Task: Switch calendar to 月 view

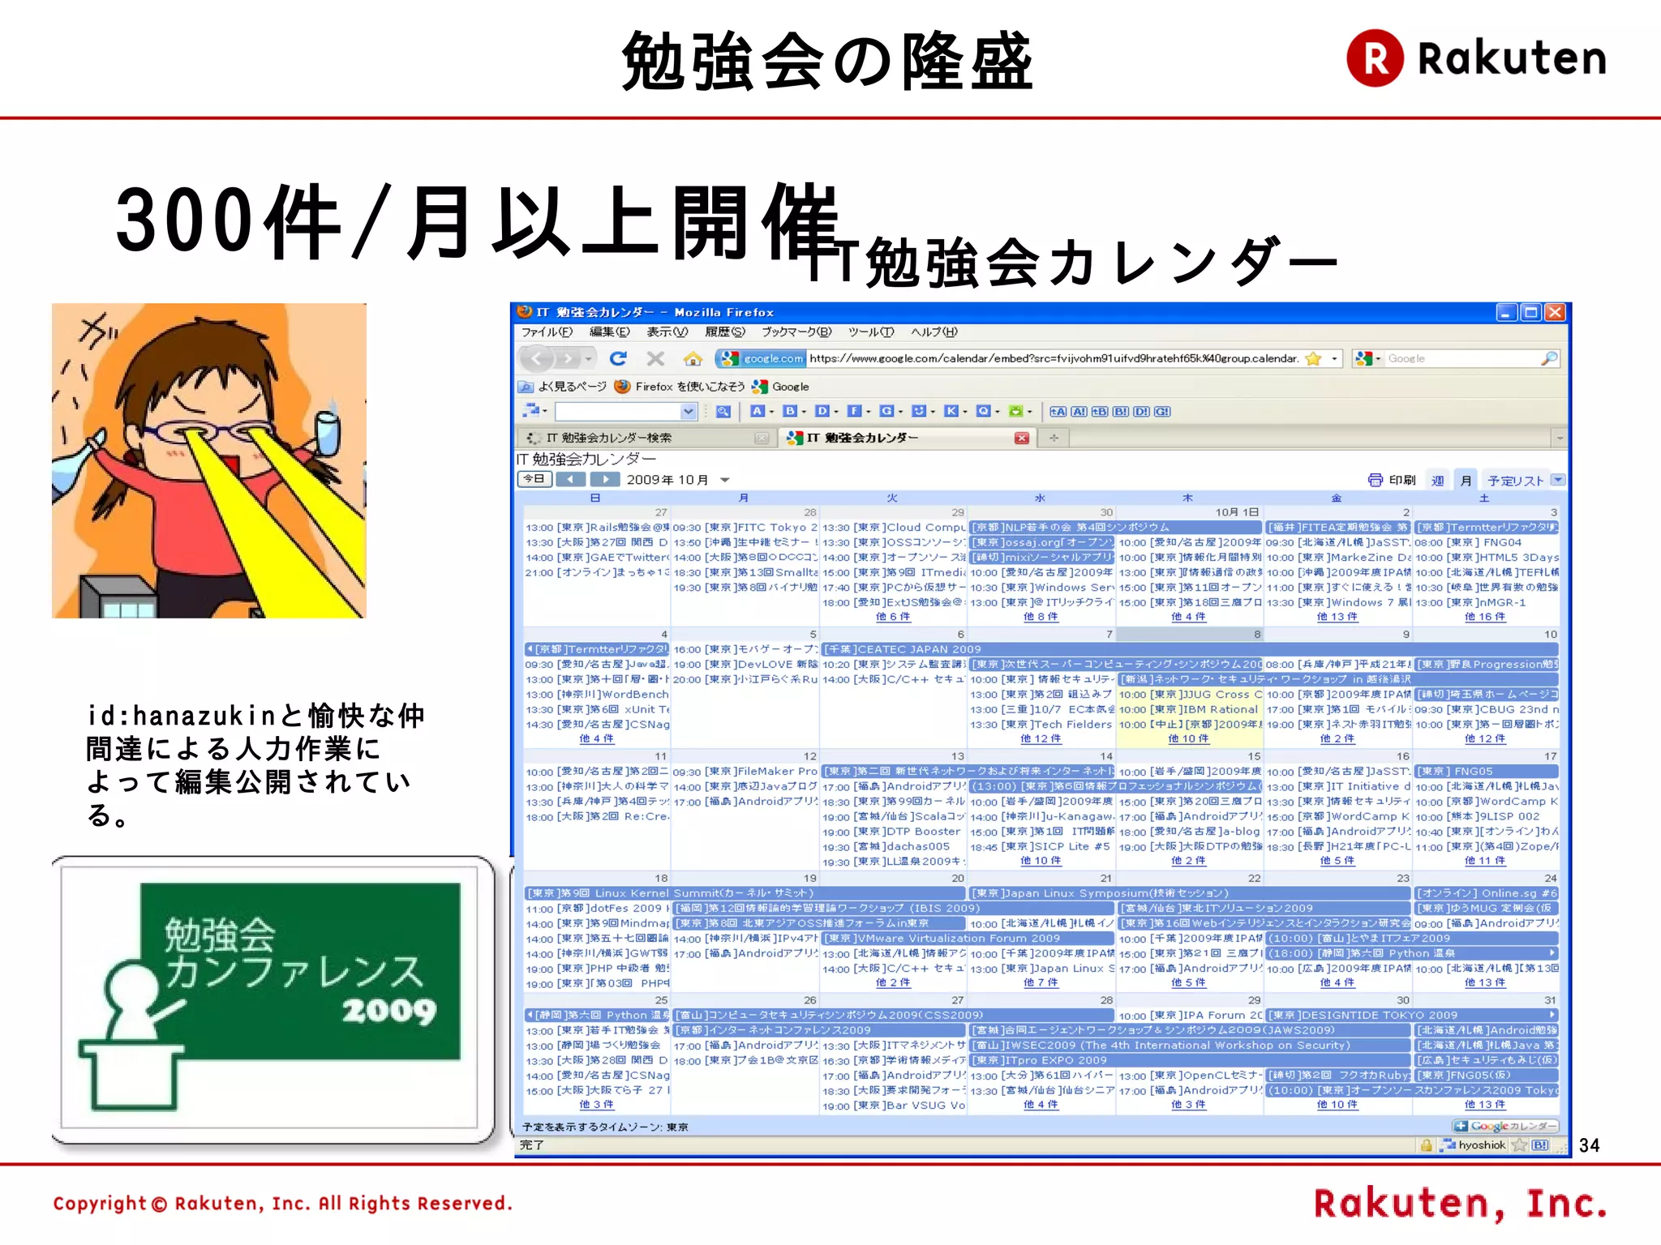Action: (1466, 481)
